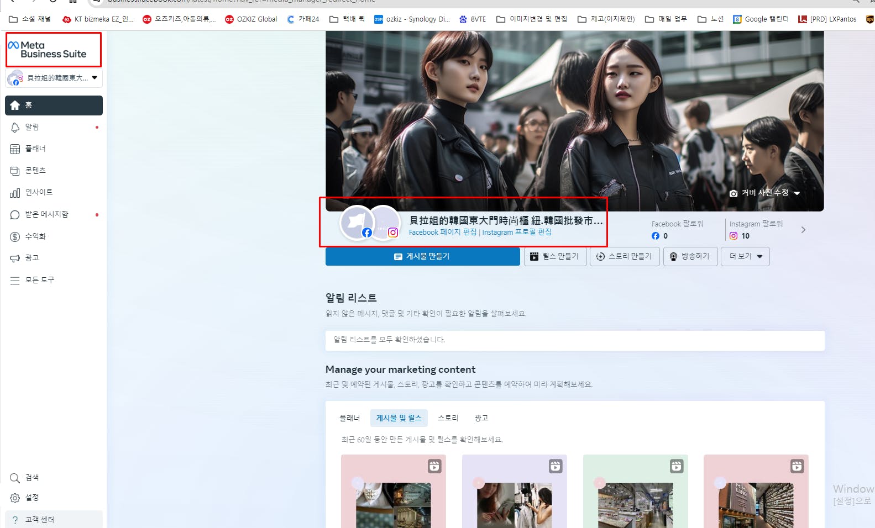Screen dimensions: 875x528
Task: Click the 방송하기 button
Action: tap(690, 256)
